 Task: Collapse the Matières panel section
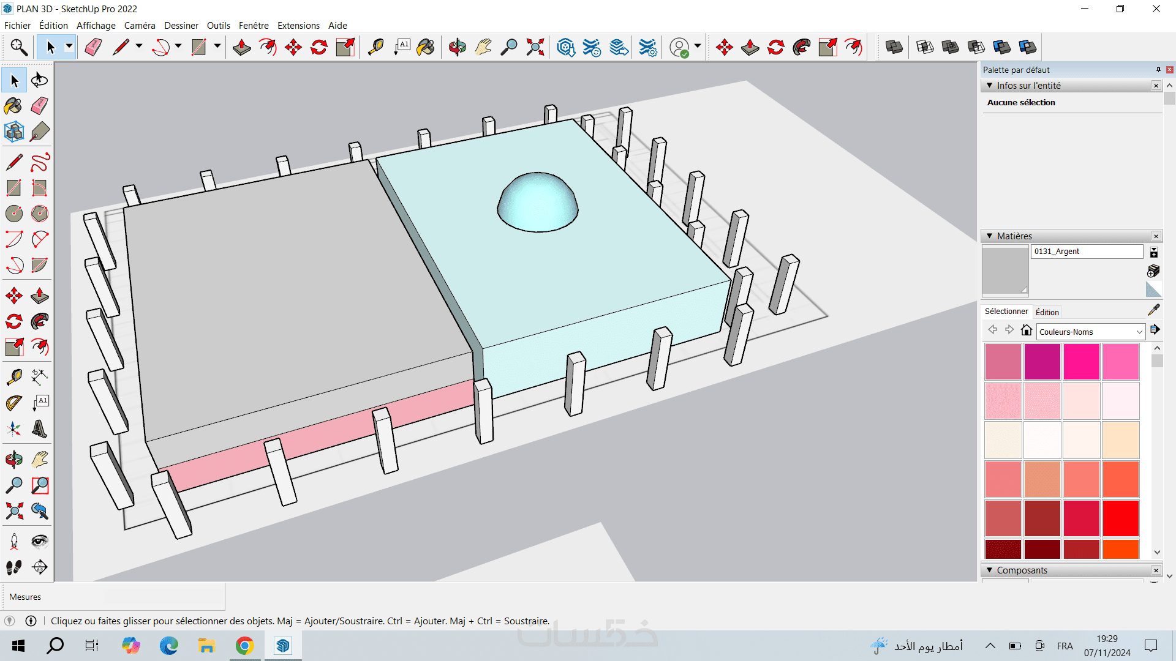990,236
